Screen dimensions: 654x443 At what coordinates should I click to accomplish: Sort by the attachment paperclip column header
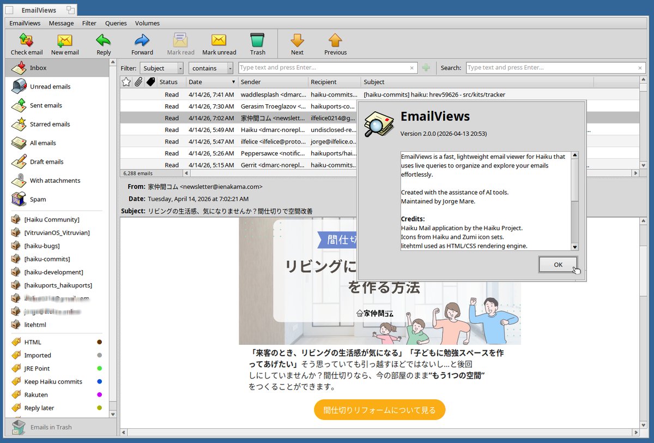coord(138,82)
